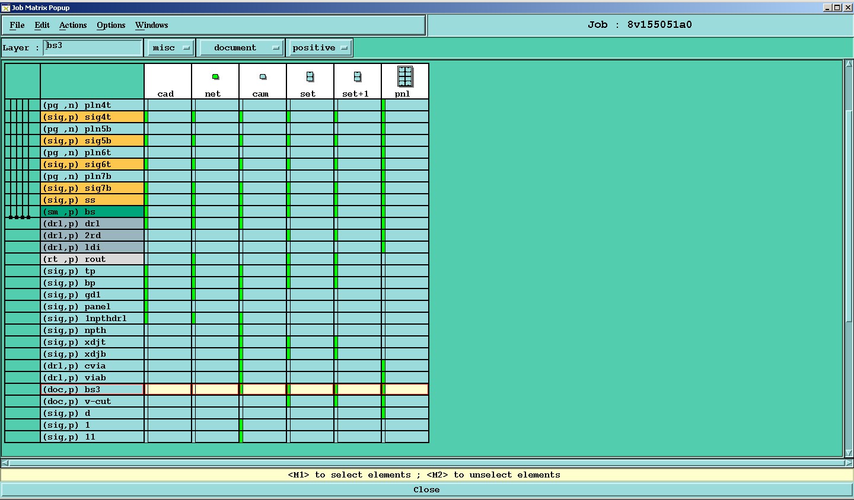This screenshot has width=854, height=500.
Task: Open the Windows menu
Action: coord(151,25)
